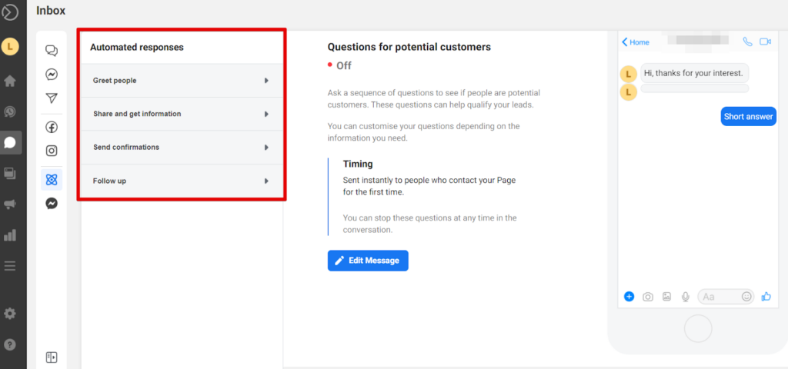Click the Instagram icon in inbox sidebar
788x369 pixels.
(52, 151)
